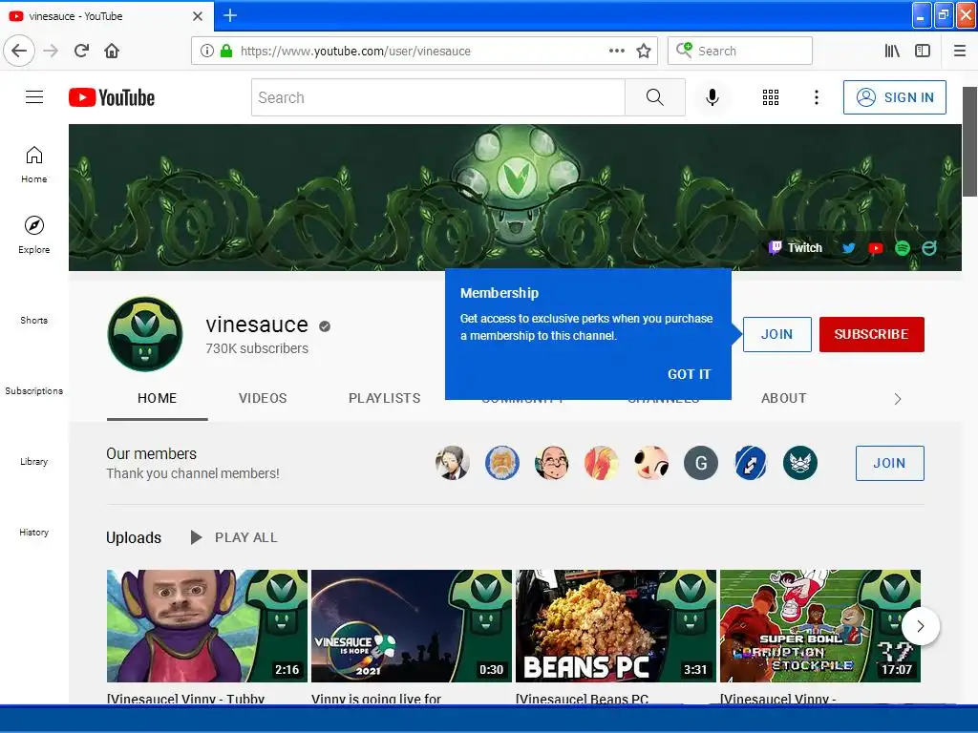Click the Uploads section heading
The width and height of the screenshot is (978, 733).
(x=134, y=537)
